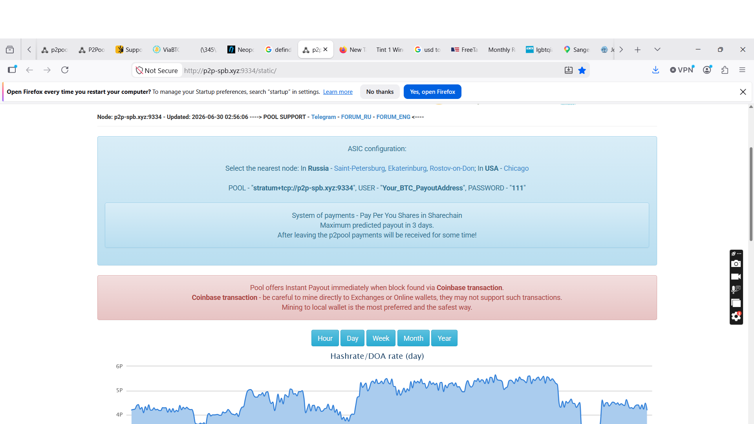Select the Ekaterinburg node link
754x424 pixels.
[x=407, y=168]
